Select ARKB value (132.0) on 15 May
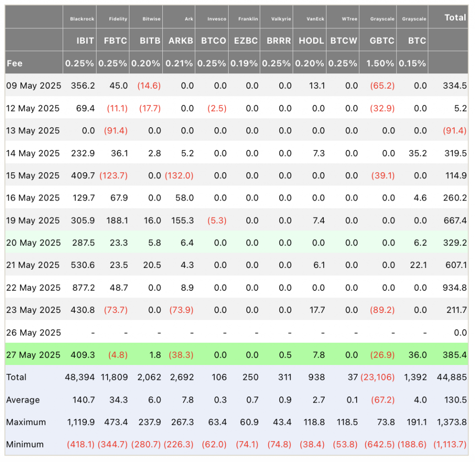Image resolution: width=475 pixels, height=462 pixels. (x=179, y=176)
